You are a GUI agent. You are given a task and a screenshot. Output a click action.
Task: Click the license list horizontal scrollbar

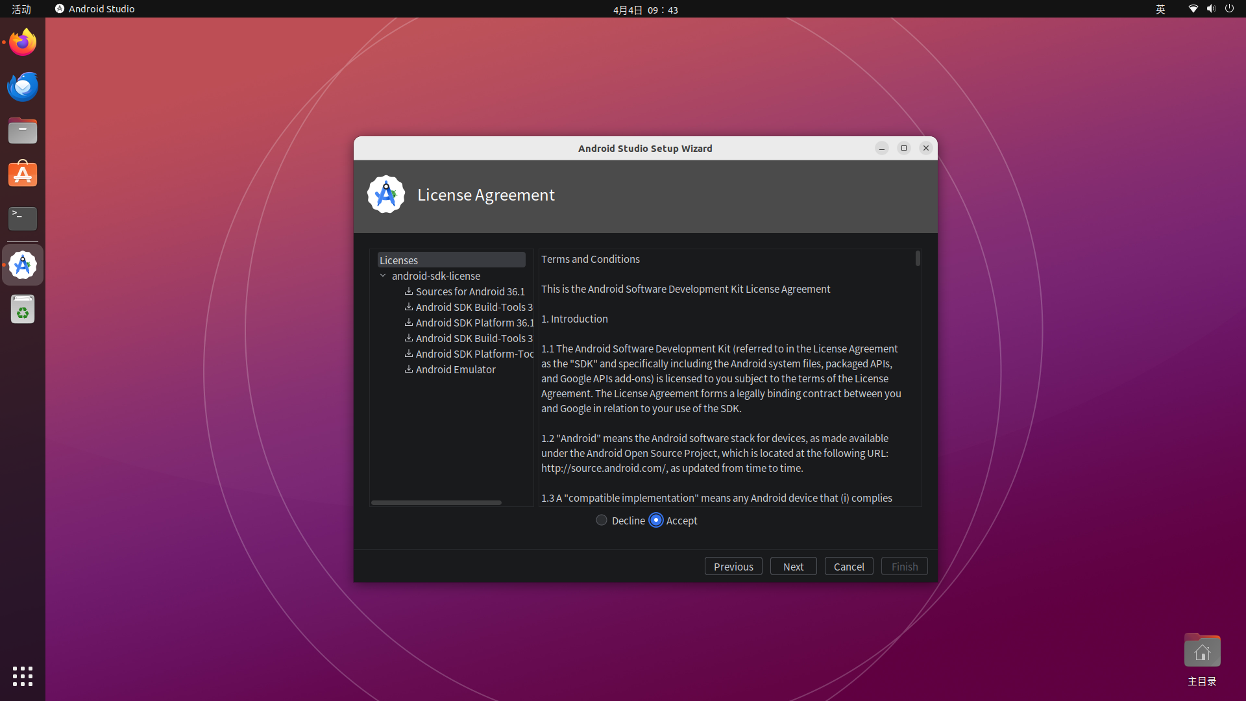point(436,502)
